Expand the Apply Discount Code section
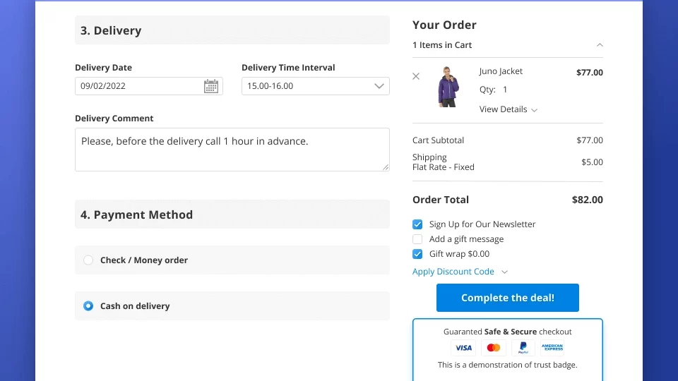Screen dimensions: 678x381 pyautogui.click(x=460, y=272)
